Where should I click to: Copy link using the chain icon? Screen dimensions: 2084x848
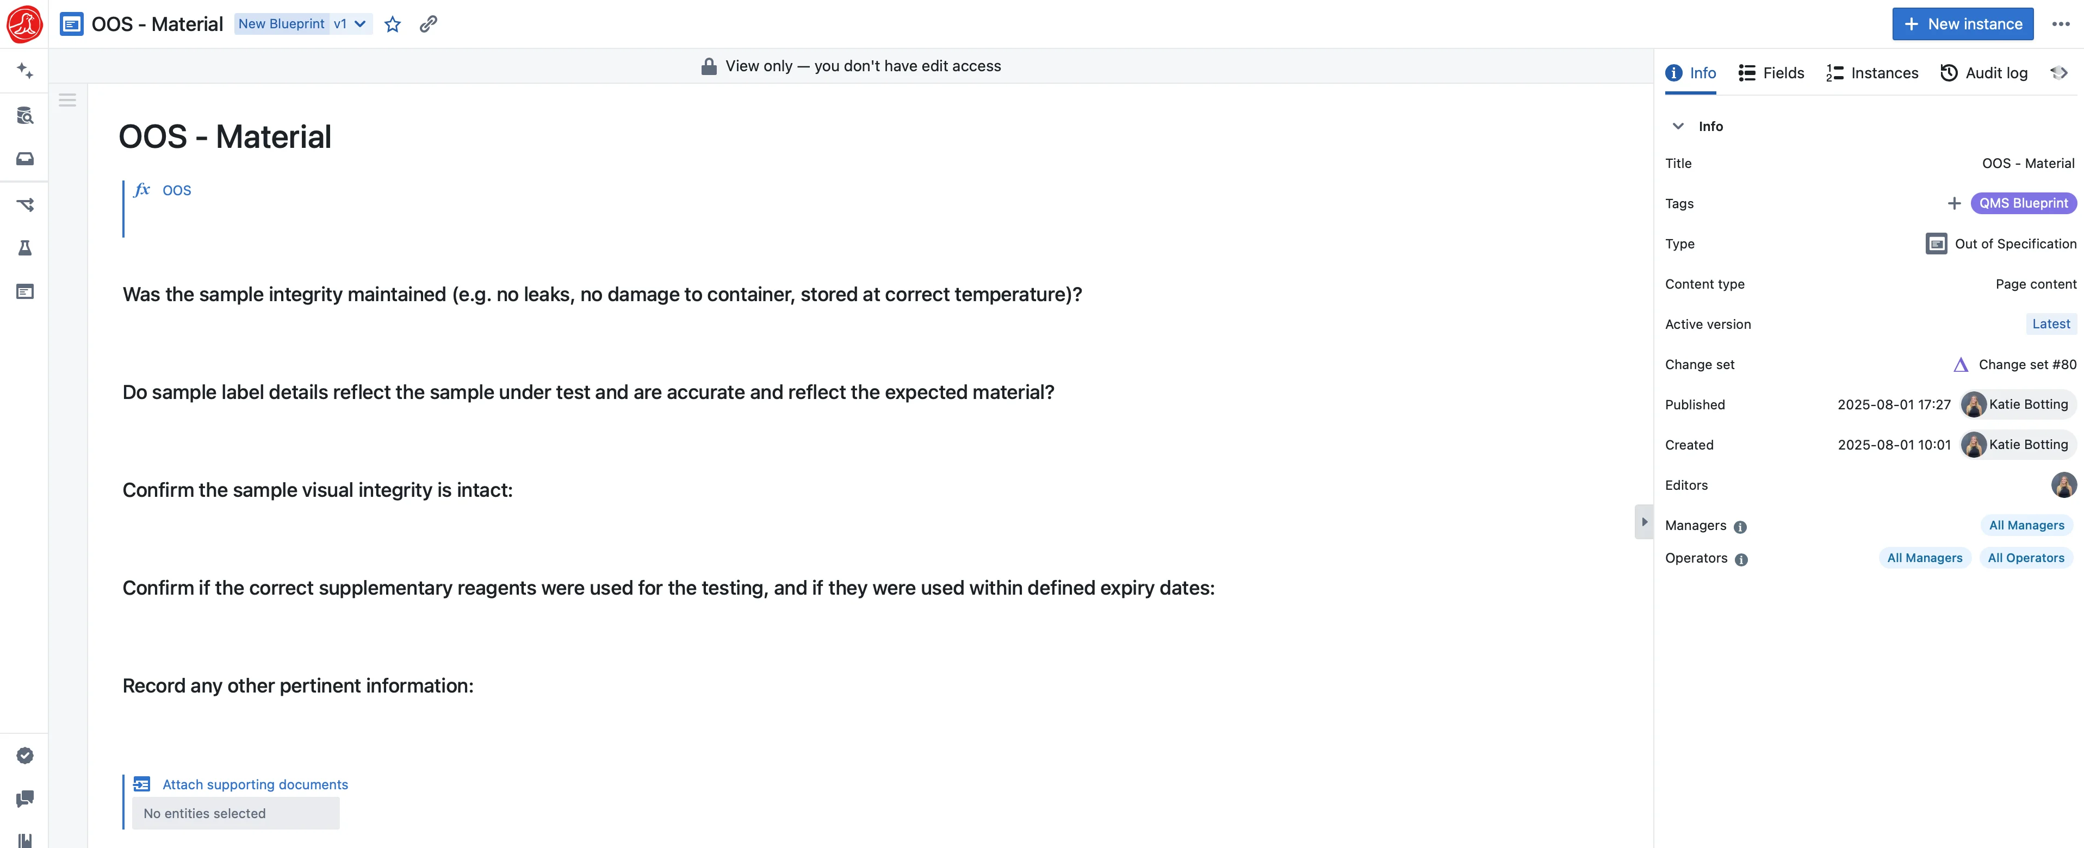click(428, 24)
